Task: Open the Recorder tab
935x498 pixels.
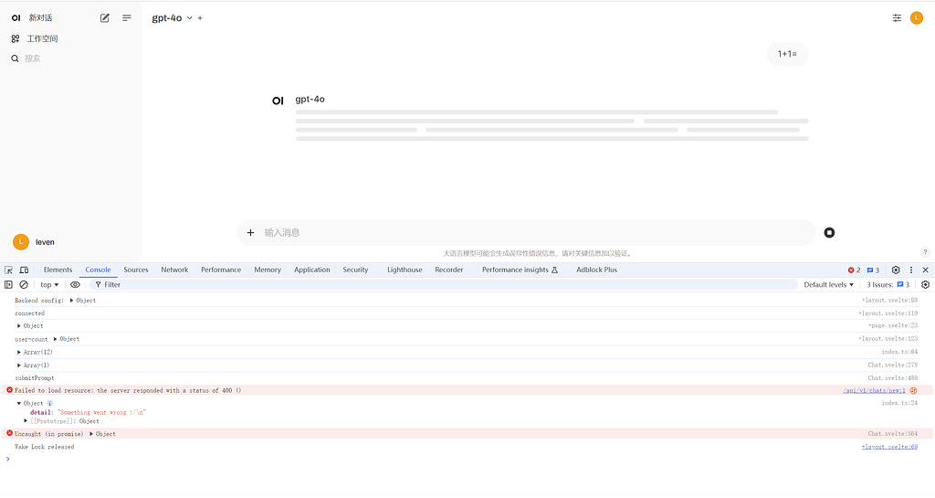Action: pyautogui.click(x=449, y=270)
